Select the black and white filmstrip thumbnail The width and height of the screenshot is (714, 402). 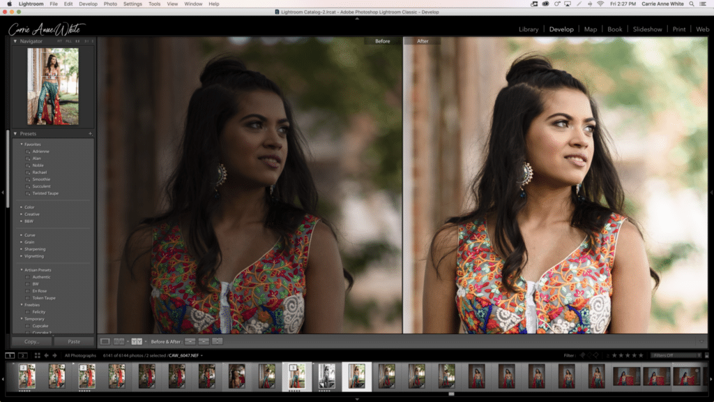(x=326, y=376)
